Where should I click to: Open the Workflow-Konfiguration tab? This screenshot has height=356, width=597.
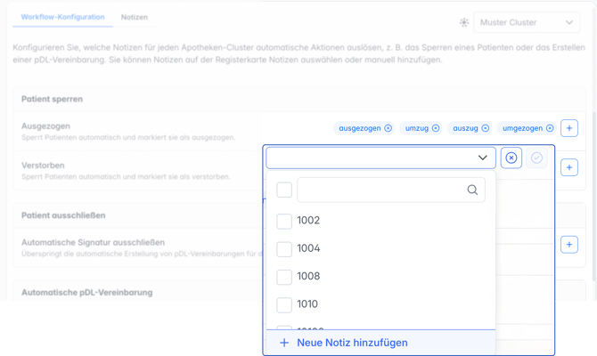[x=62, y=17]
